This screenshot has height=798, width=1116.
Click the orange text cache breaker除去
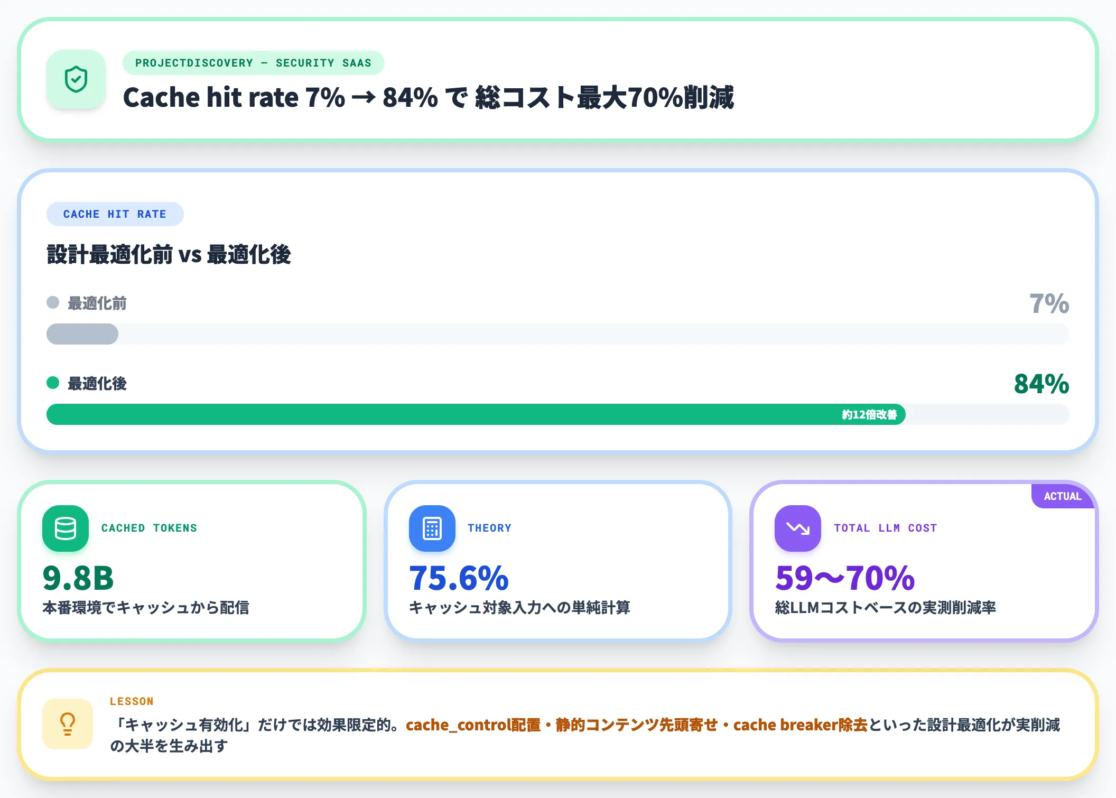[x=801, y=725]
